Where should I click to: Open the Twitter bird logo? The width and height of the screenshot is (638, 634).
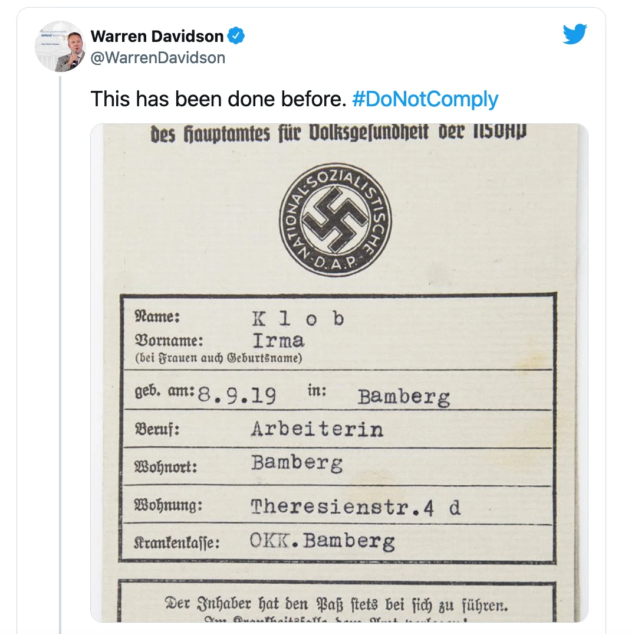[x=574, y=35]
